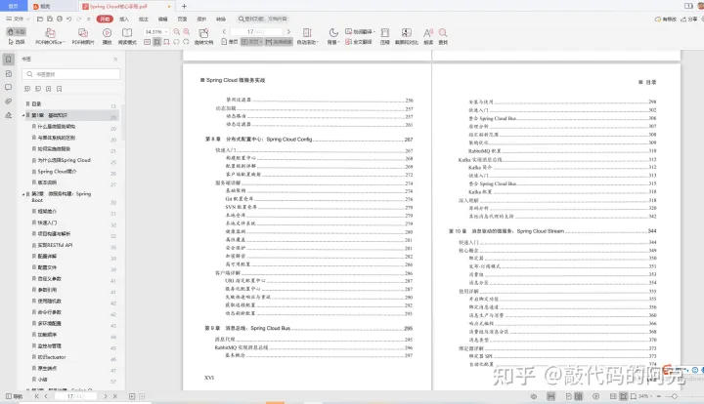
Task: Open the thumbnails panel in left sidebar
Action: [x=9, y=73]
